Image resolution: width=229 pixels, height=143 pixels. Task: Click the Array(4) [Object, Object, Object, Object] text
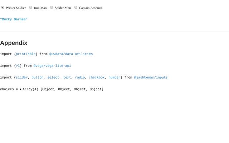tap(63, 89)
